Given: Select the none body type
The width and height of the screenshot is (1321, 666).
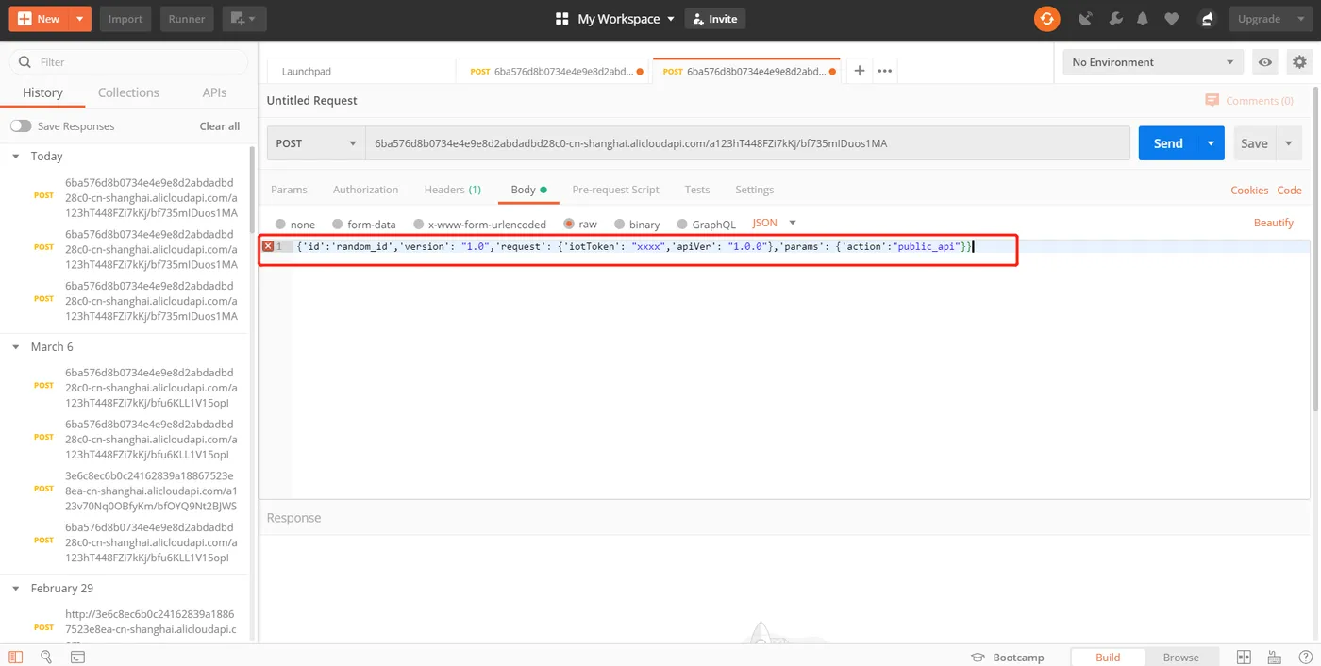Looking at the screenshot, I should (x=280, y=225).
